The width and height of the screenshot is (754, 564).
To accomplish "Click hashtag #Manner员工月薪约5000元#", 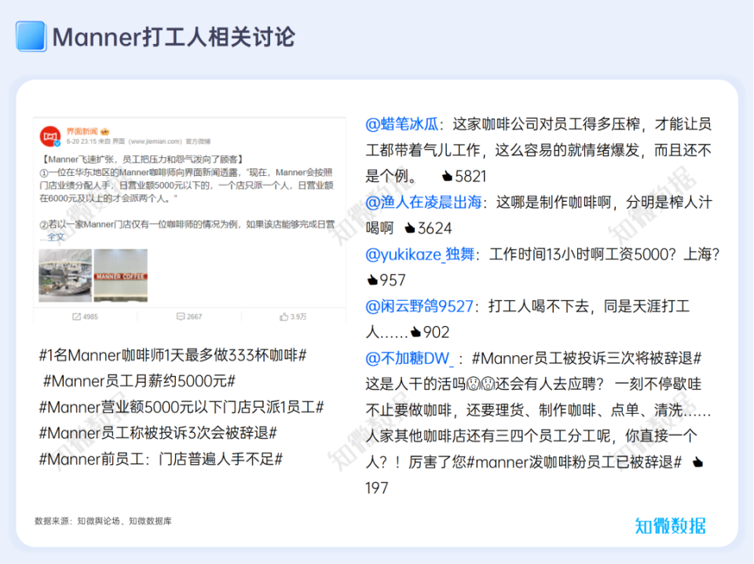I will tap(139, 382).
